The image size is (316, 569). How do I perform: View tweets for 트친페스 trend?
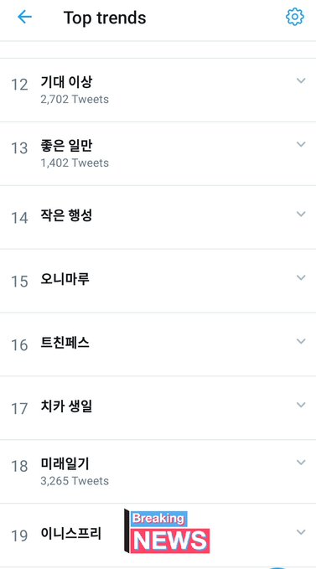click(158, 344)
